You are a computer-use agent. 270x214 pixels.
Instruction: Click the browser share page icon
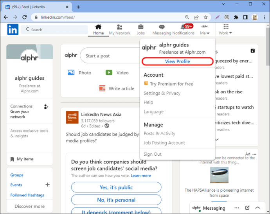[196, 17]
